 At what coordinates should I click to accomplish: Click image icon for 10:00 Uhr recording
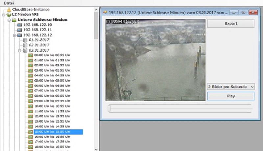click(30, 106)
